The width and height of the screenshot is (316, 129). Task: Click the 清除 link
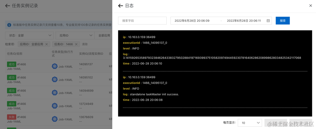85,44
